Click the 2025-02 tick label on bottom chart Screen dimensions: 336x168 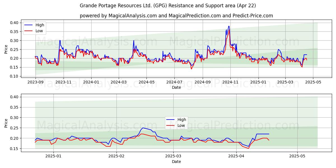[x=116, y=157]
